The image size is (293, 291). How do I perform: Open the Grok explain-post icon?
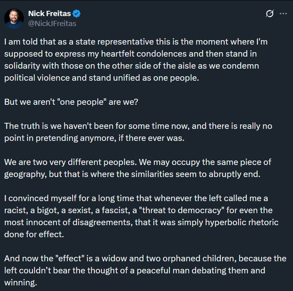270,14
